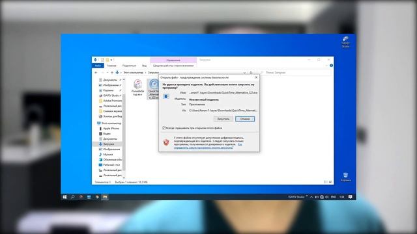Open the Файл ribbon tab
The height and width of the screenshot is (234, 417).
(98, 66)
